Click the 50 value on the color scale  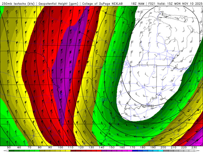[9, 147]
